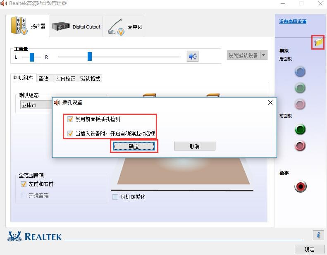This screenshot has height=255, width=327.
Task: Select the pink rear panel jack
Action: (300, 104)
